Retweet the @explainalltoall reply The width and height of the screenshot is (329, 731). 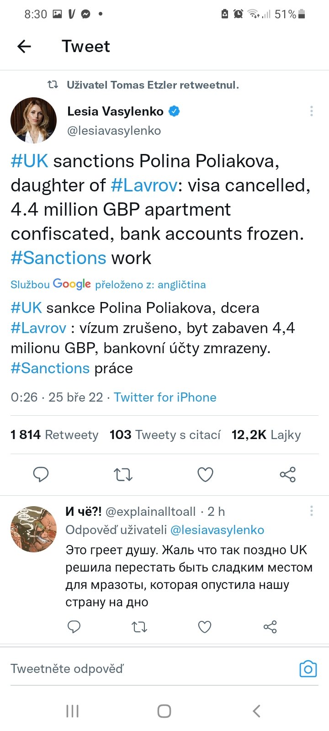(139, 627)
